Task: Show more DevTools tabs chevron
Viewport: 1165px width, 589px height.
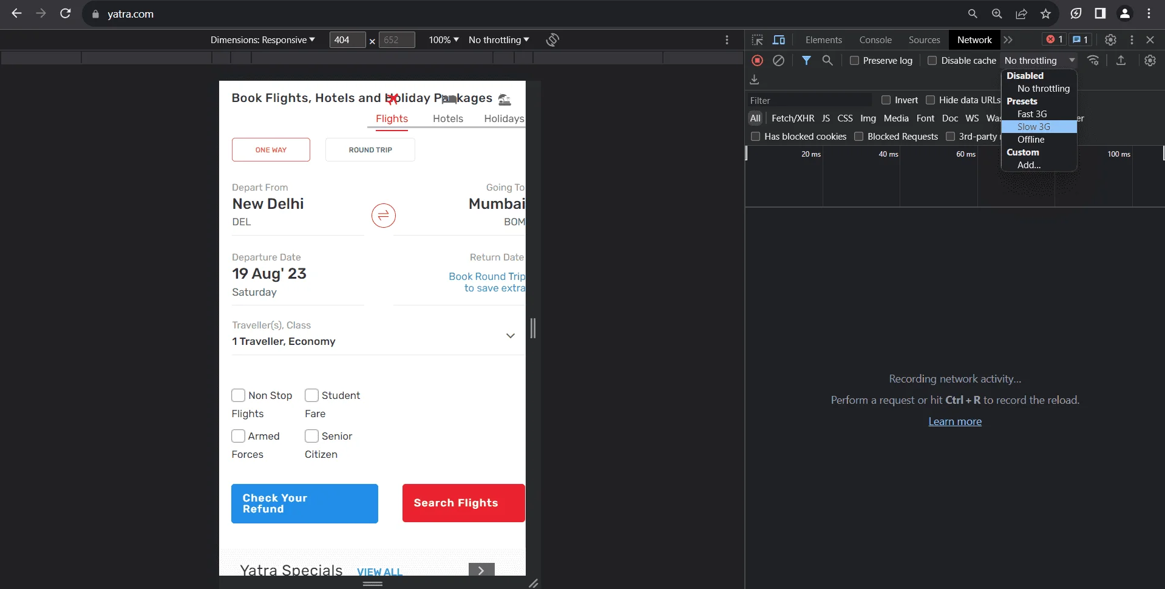Action: pos(1008,40)
